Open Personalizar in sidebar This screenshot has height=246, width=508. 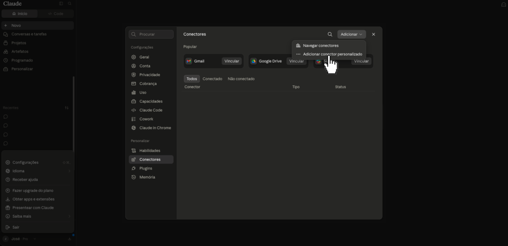pos(38,69)
